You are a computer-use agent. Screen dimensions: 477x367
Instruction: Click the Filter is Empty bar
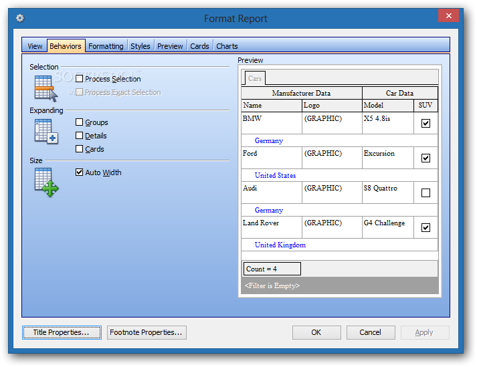[x=340, y=285]
